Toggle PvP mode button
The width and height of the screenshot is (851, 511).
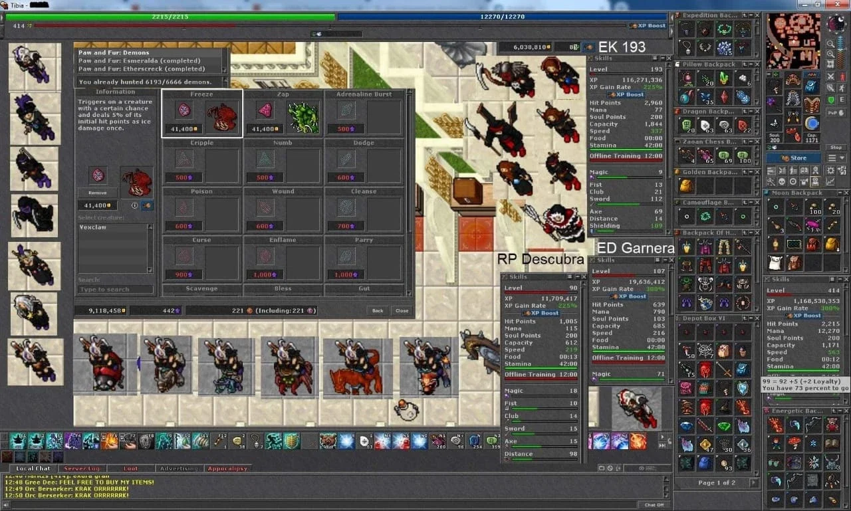coord(836,112)
